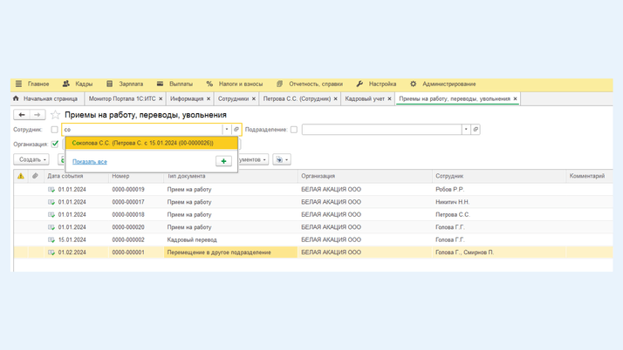
Task: Click the open icon next to Сотрудник field
Action: (x=236, y=130)
